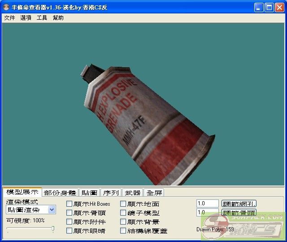
Task: Click the application icon in title bar
Action: coord(6,7)
